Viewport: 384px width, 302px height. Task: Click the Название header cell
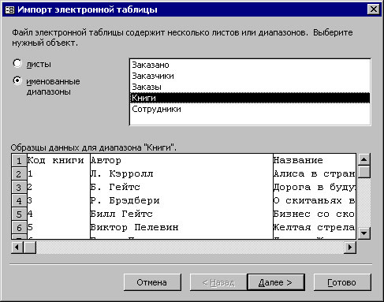click(x=315, y=160)
